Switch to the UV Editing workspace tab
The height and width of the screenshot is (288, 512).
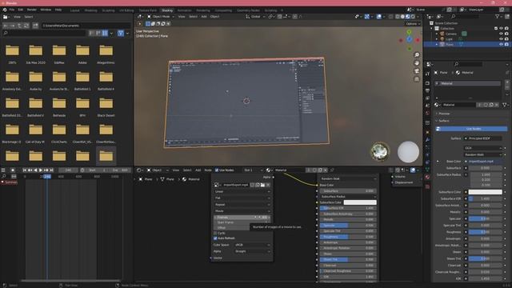point(126,10)
